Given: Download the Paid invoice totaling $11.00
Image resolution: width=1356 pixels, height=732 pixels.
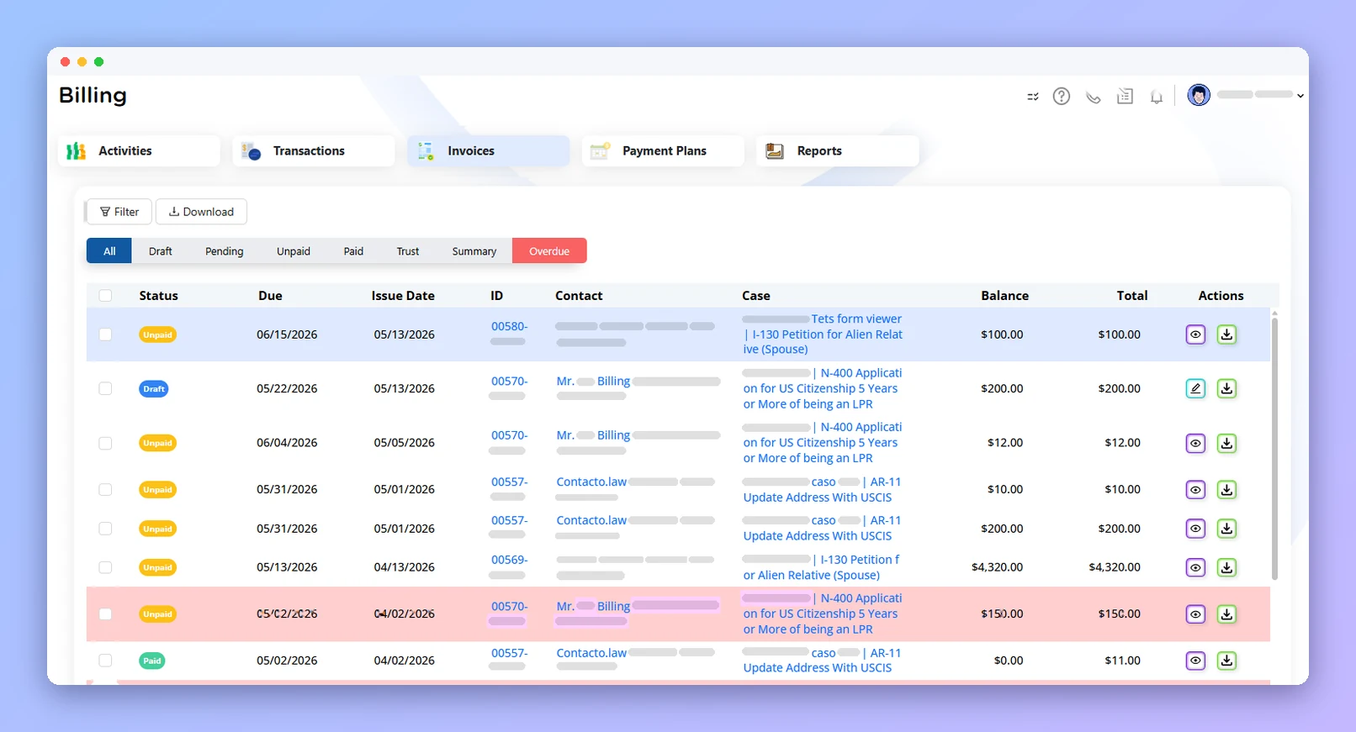Looking at the screenshot, I should click(1227, 661).
